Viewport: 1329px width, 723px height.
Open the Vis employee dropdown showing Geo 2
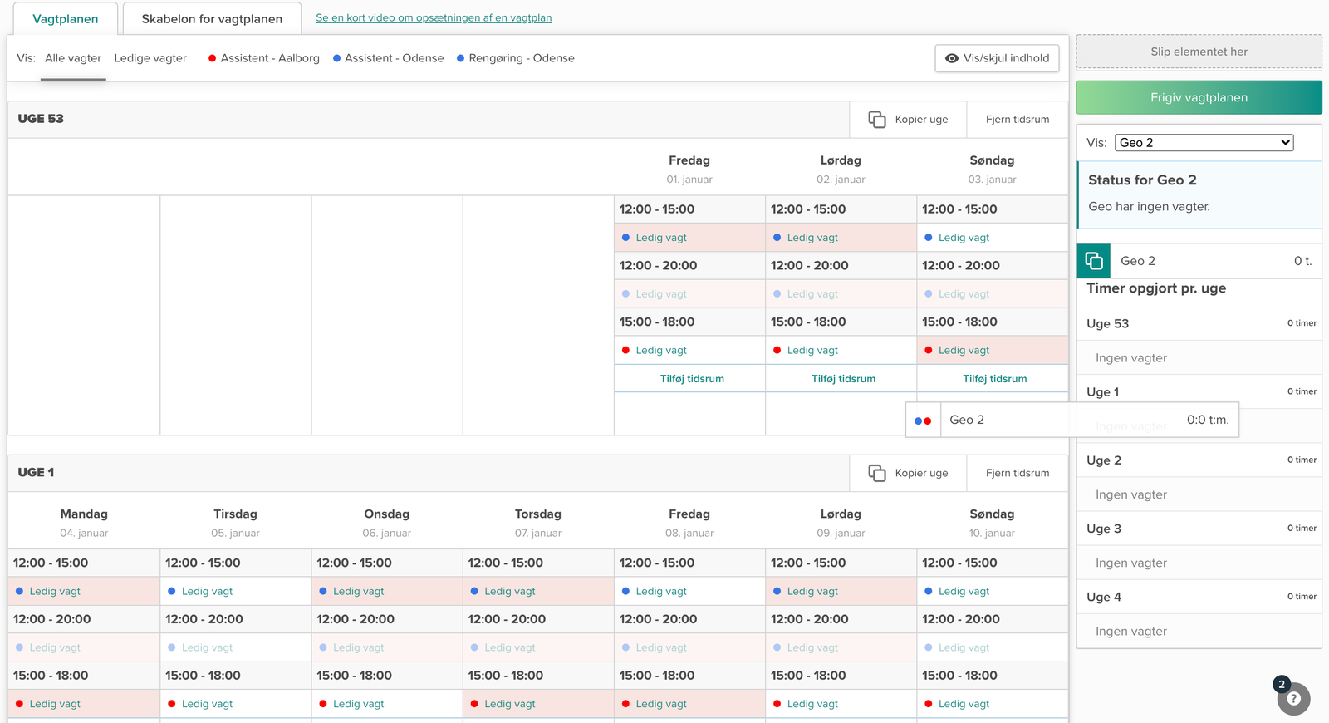[1203, 143]
